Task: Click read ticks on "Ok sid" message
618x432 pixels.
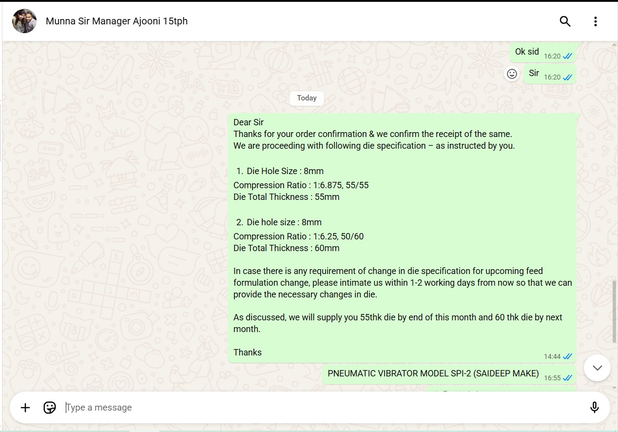Action: (x=568, y=56)
